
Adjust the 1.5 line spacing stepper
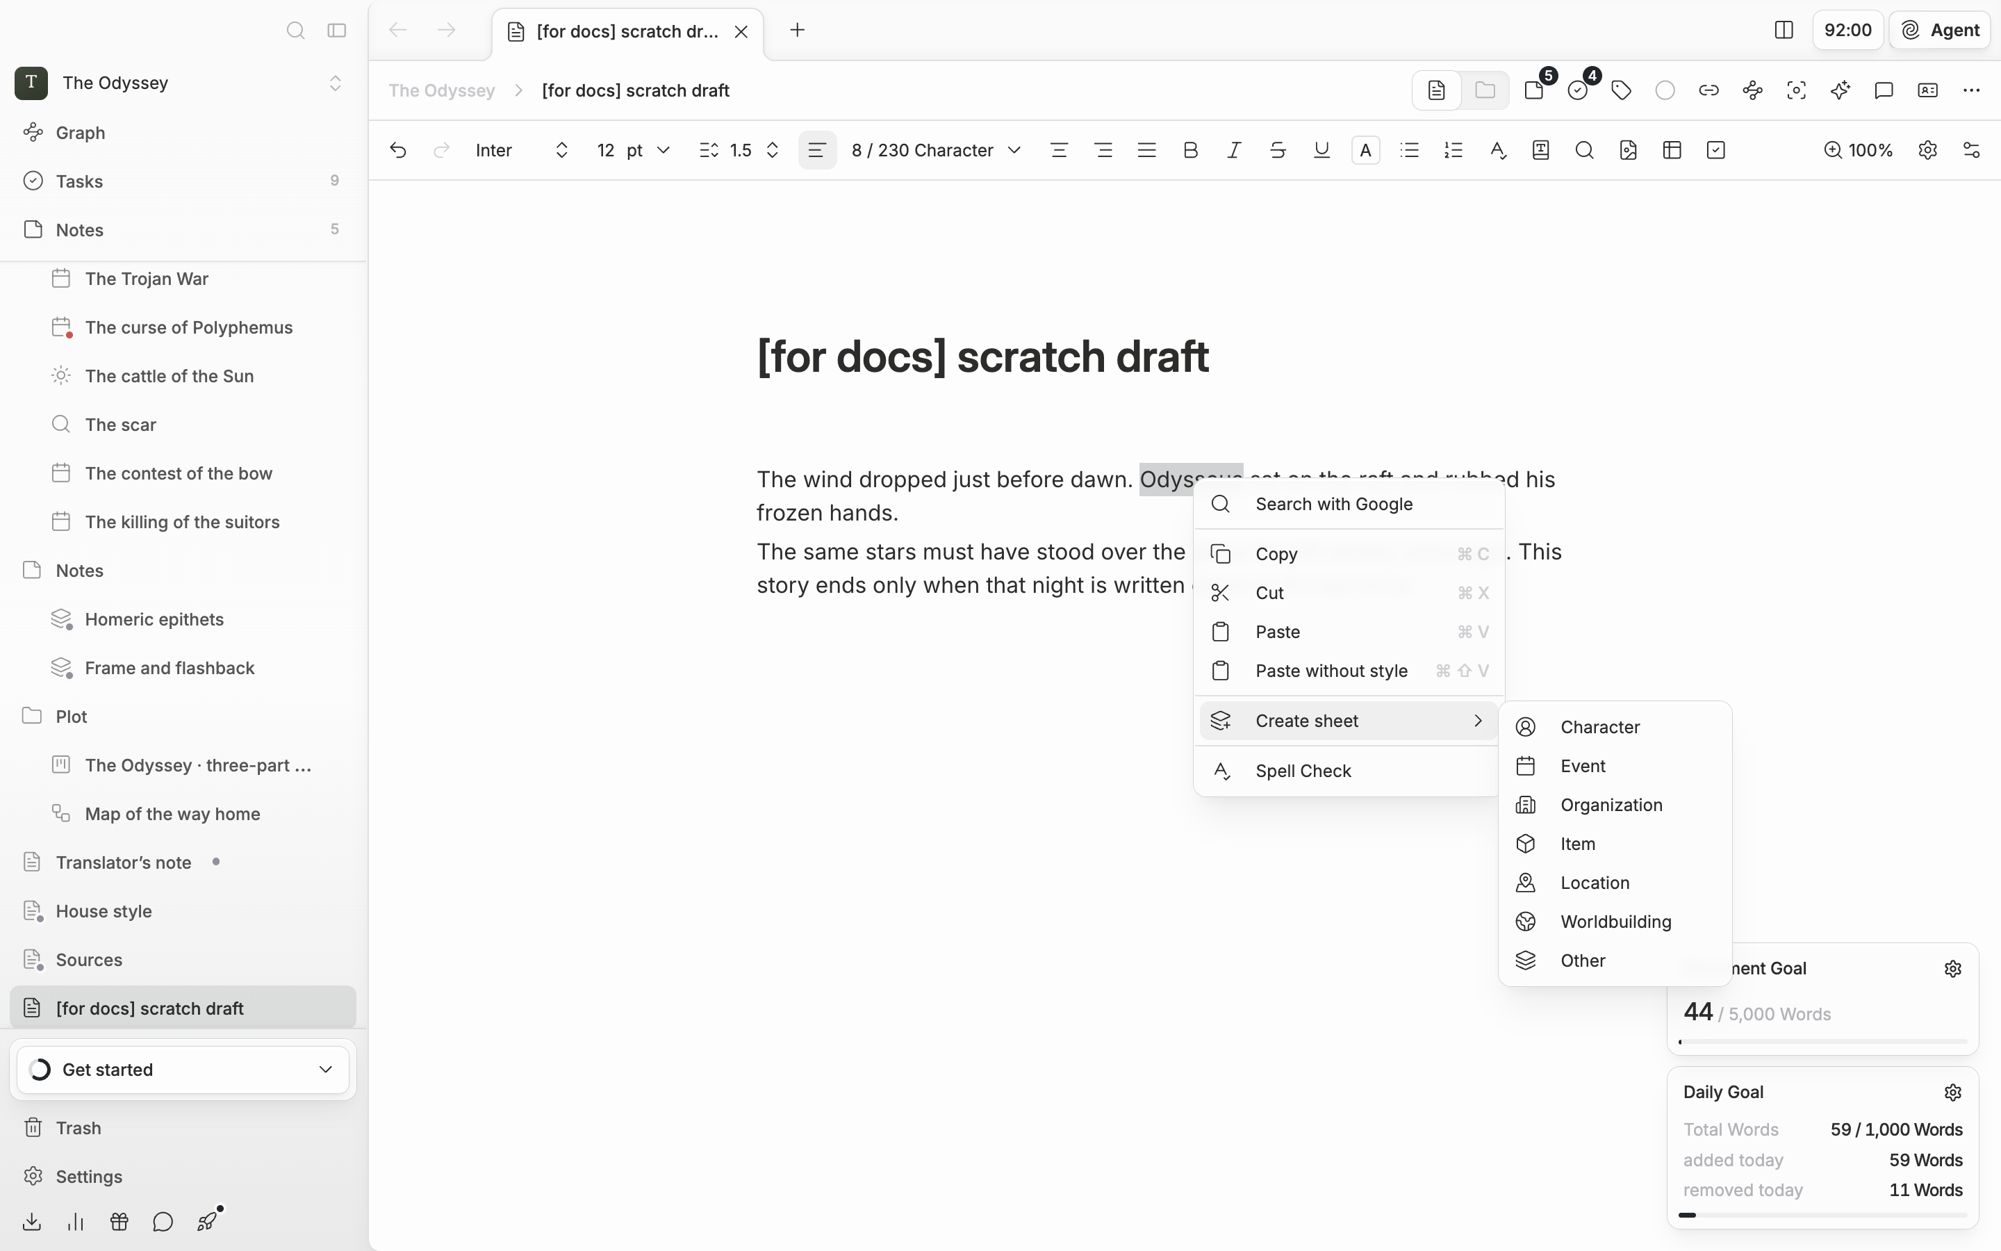tap(773, 149)
